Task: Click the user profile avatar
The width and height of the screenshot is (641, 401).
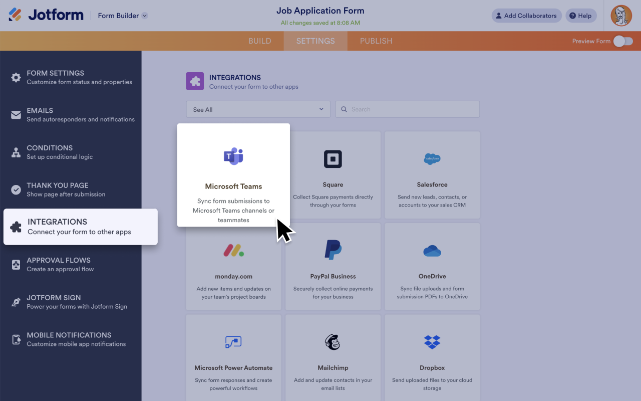Action: 621,16
